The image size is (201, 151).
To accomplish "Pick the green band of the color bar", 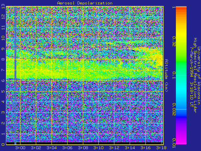I will (181, 62).
